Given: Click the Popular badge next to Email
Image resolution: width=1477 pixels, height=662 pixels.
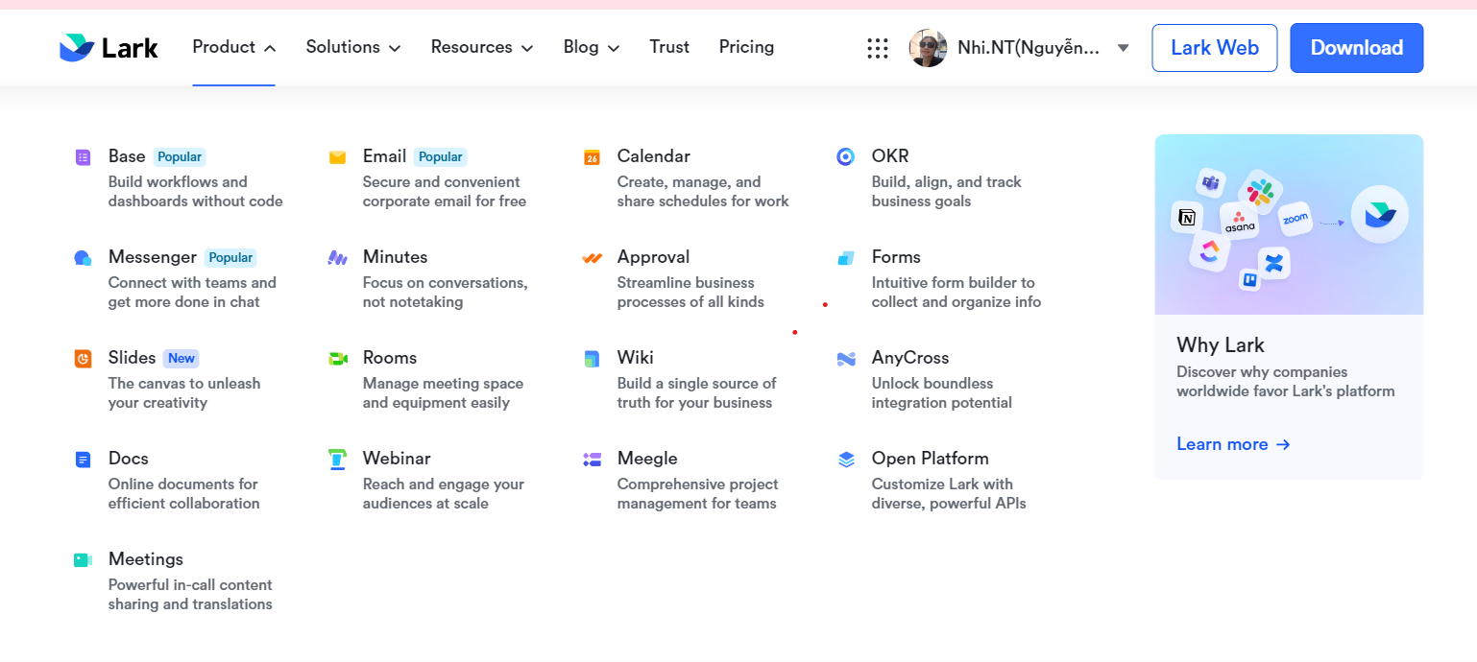Looking at the screenshot, I should pyautogui.click(x=441, y=156).
